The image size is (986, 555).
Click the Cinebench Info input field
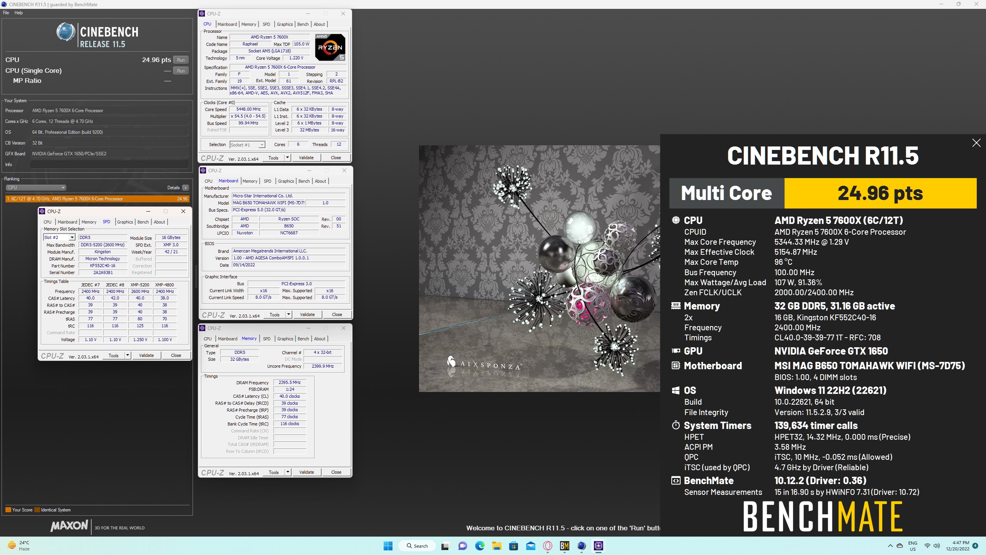[x=110, y=165]
